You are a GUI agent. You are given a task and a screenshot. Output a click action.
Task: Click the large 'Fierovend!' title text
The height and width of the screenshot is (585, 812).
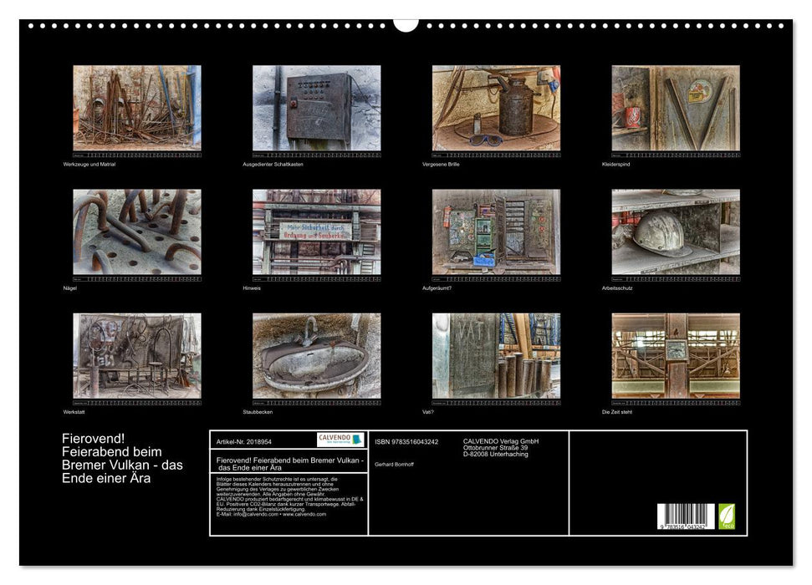122,458
